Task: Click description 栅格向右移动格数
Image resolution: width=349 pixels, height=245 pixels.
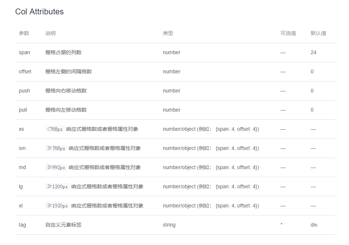Action: pos(66,91)
